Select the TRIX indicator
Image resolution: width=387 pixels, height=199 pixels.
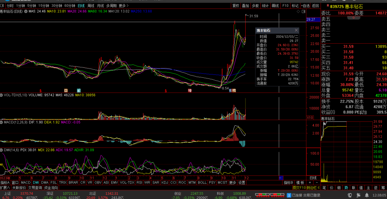coord(63,183)
